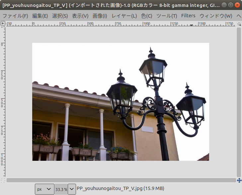Open the 画像(I) menu
Screen dimensions: 242x195
[100, 16]
